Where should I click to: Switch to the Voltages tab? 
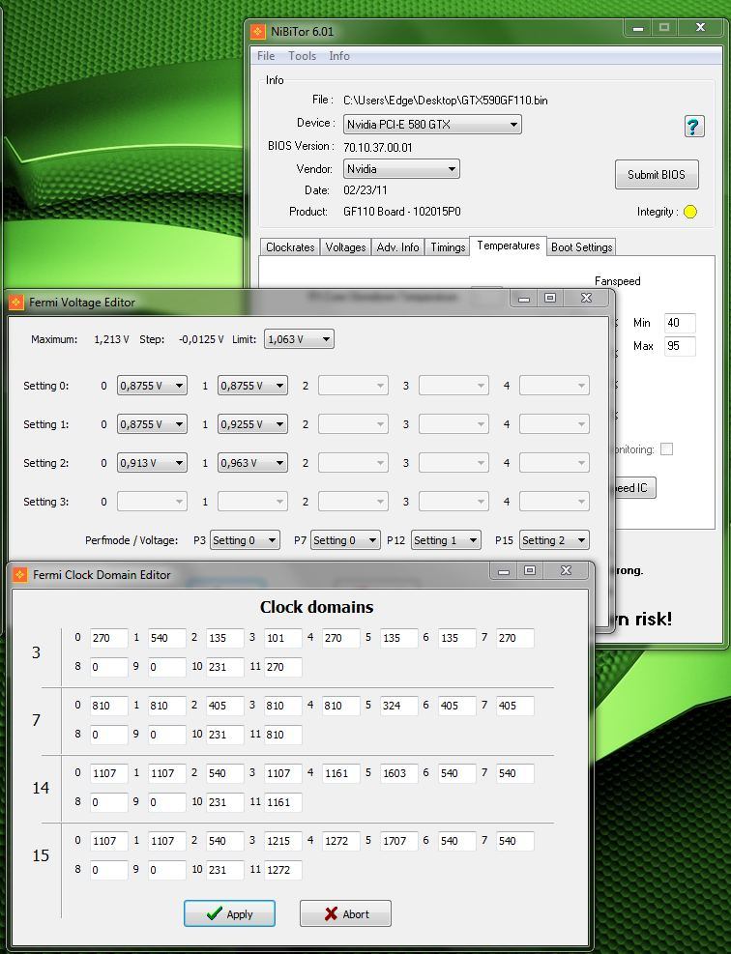pyautogui.click(x=345, y=247)
